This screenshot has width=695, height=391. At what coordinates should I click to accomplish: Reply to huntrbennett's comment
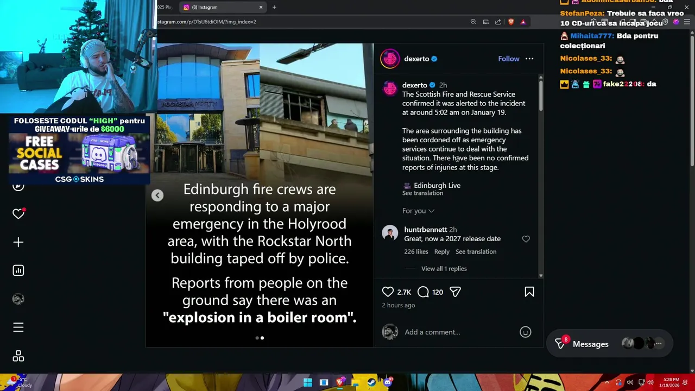(441, 251)
